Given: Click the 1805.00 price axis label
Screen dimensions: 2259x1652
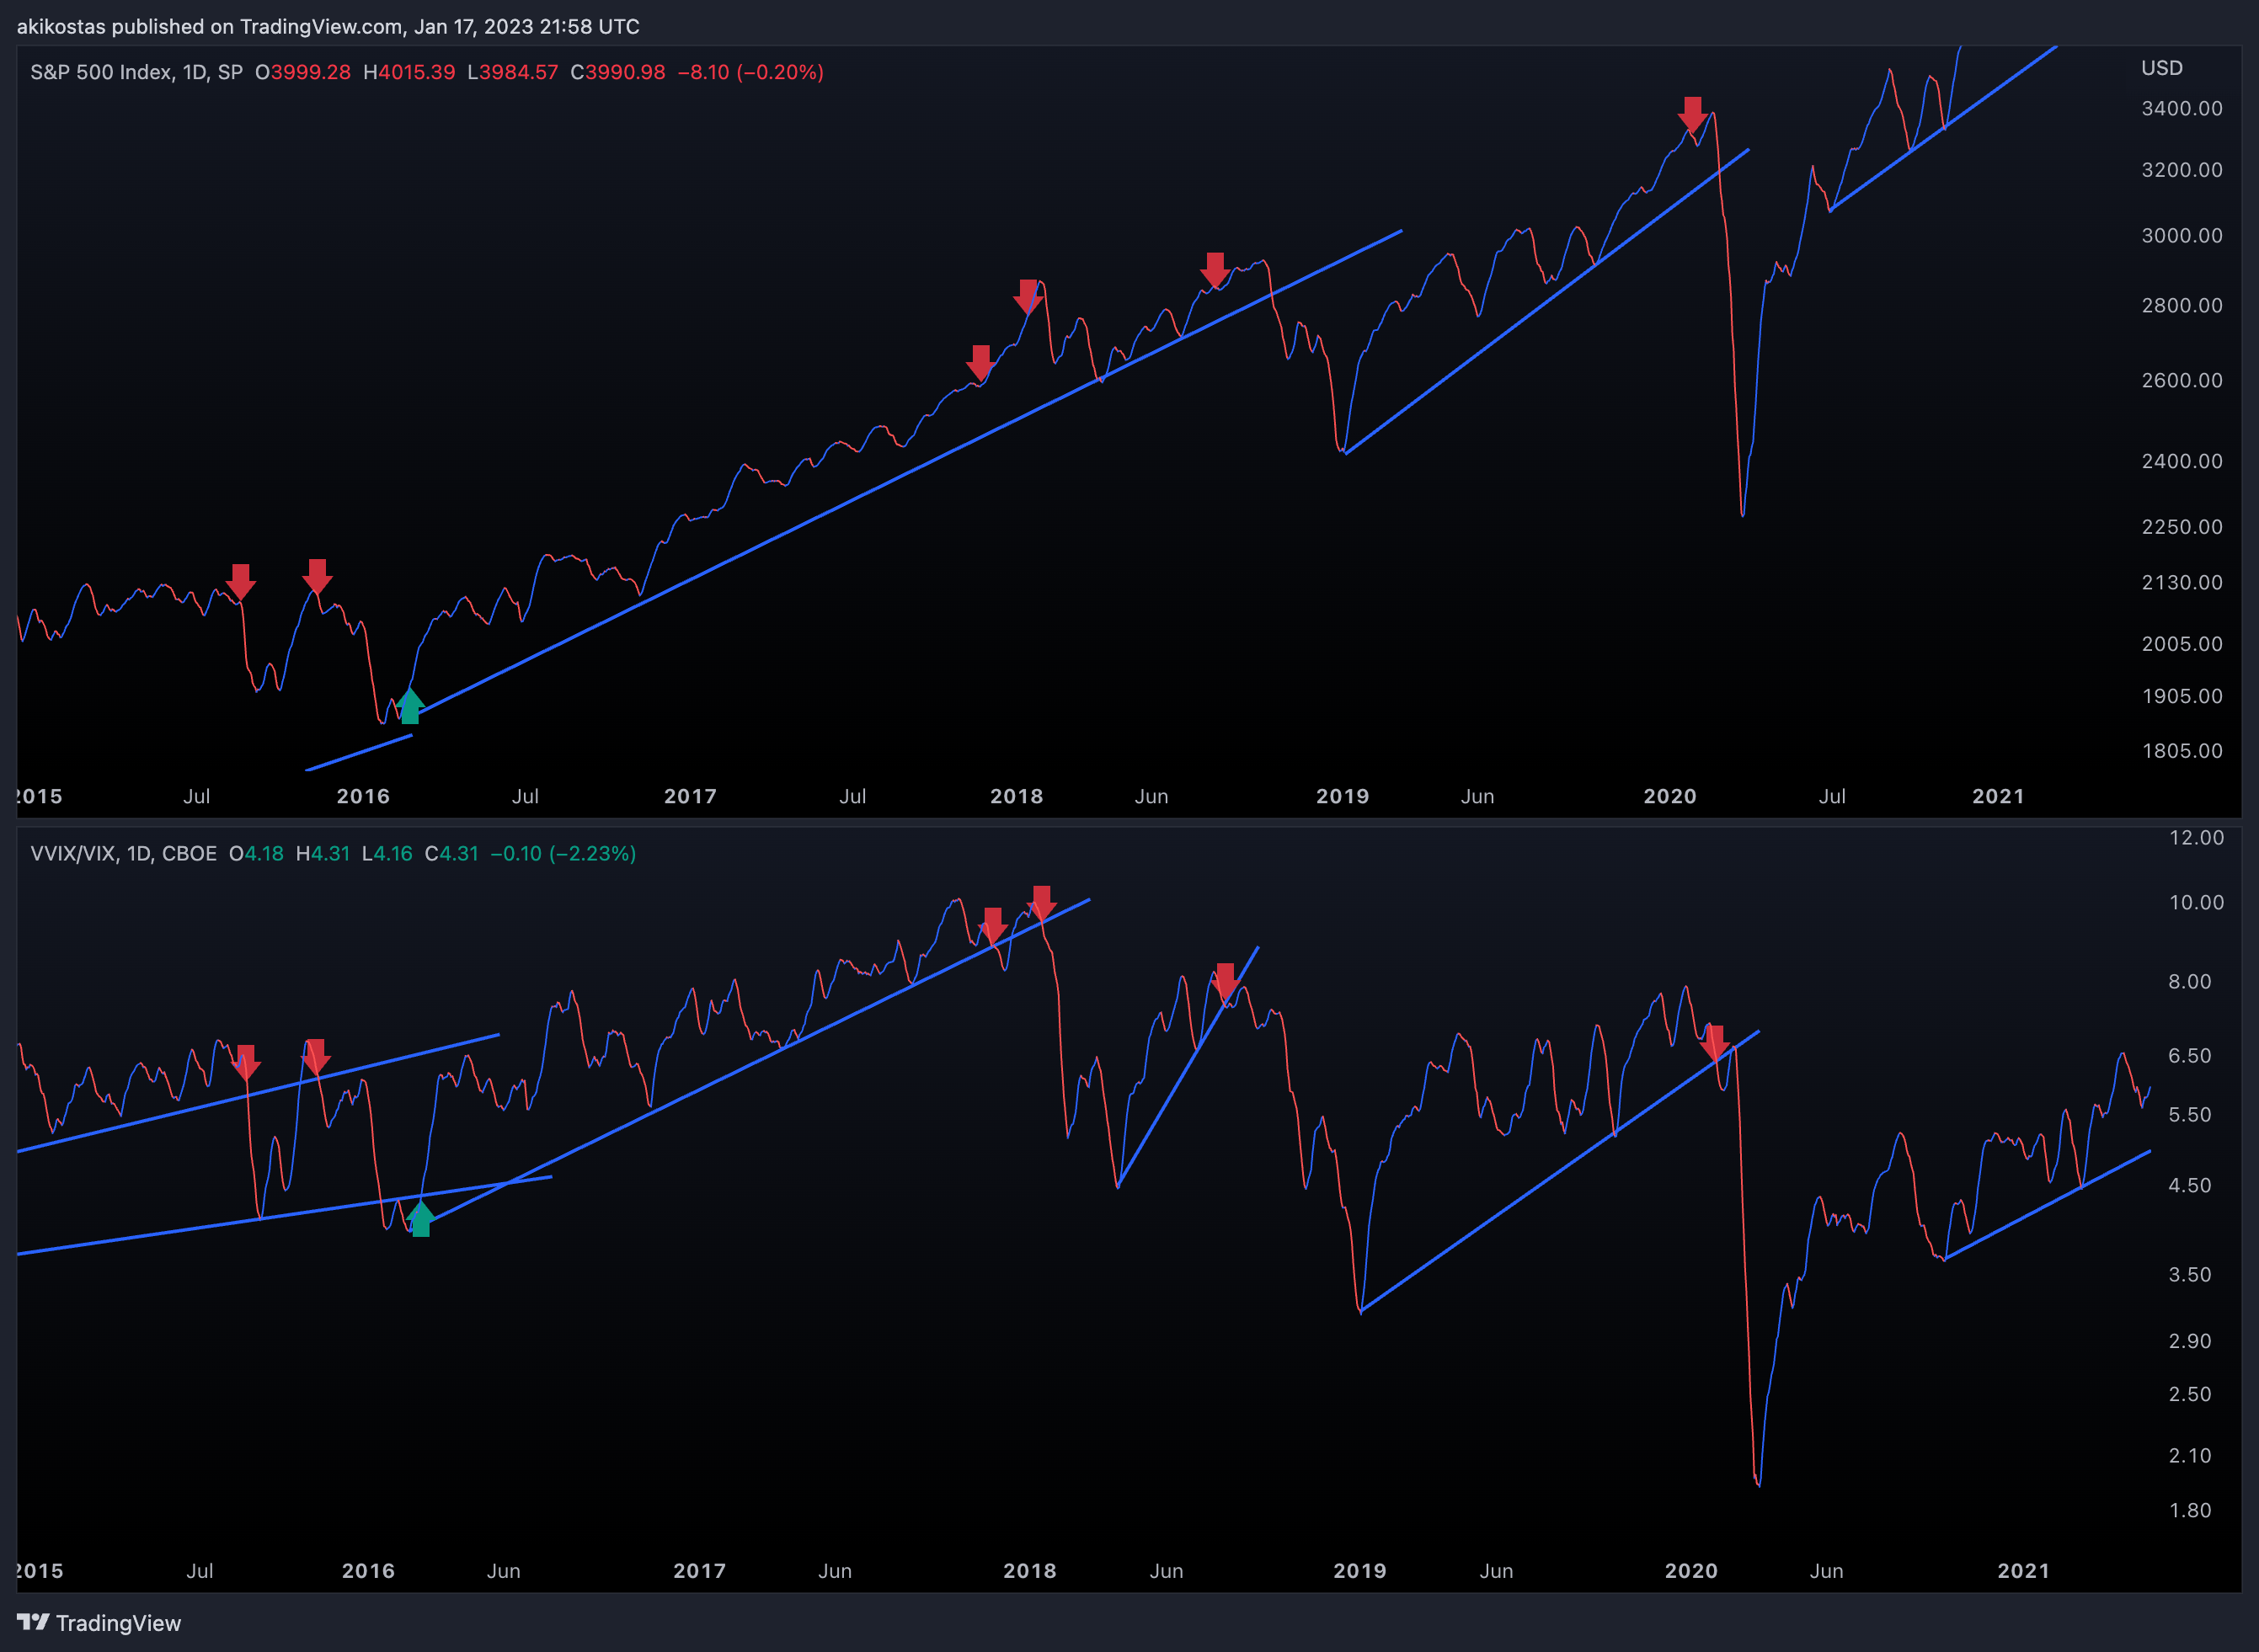Looking at the screenshot, I should 2182,750.
